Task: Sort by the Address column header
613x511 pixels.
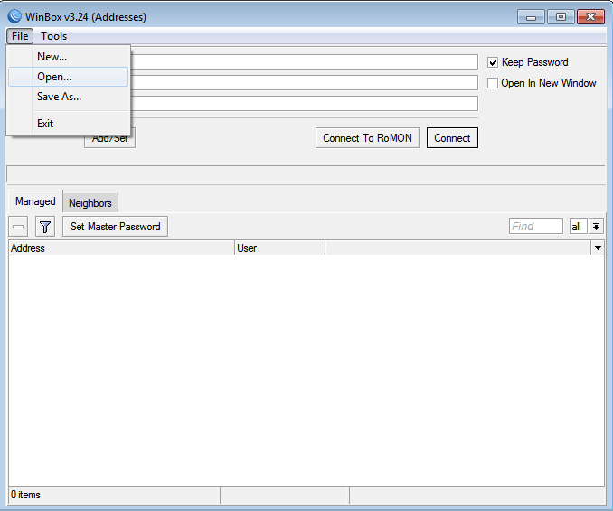Action: [x=121, y=247]
